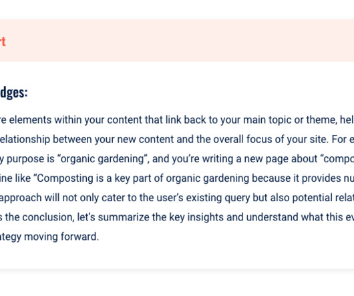Image resolution: width=354 pixels, height=296 pixels.
Task: Click the bold heading ending in "dges:"
Action: pyautogui.click(x=13, y=93)
